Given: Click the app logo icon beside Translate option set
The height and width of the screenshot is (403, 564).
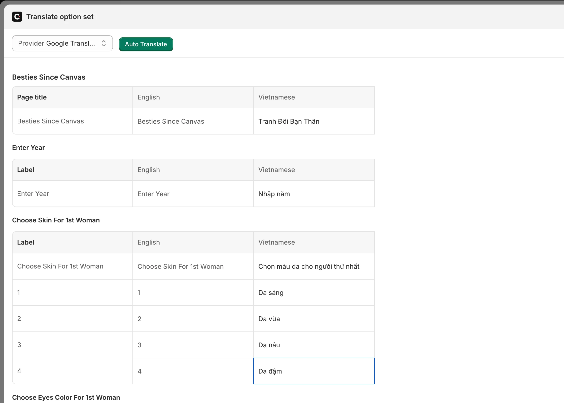Looking at the screenshot, I should coord(17,17).
